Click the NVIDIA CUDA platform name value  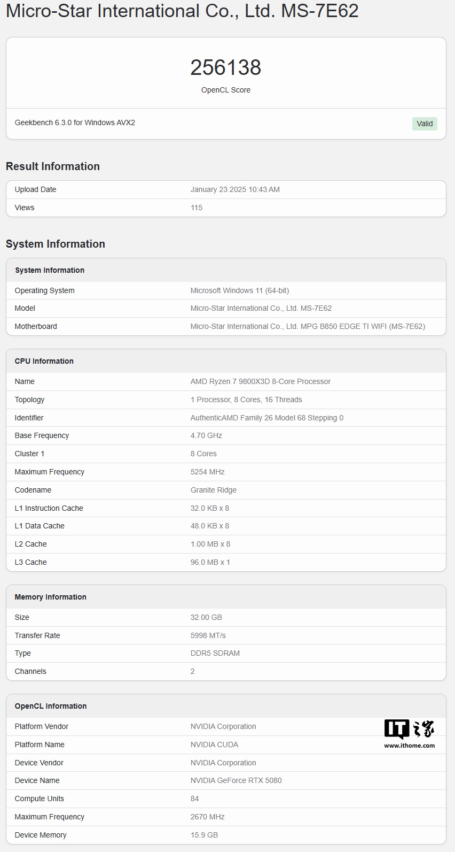214,744
